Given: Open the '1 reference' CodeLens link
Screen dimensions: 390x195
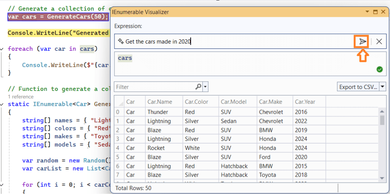Looking at the screenshot, I should (x=21, y=97).
